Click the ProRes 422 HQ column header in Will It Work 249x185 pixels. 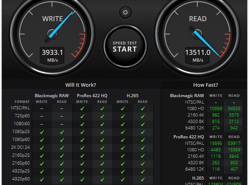(92, 95)
